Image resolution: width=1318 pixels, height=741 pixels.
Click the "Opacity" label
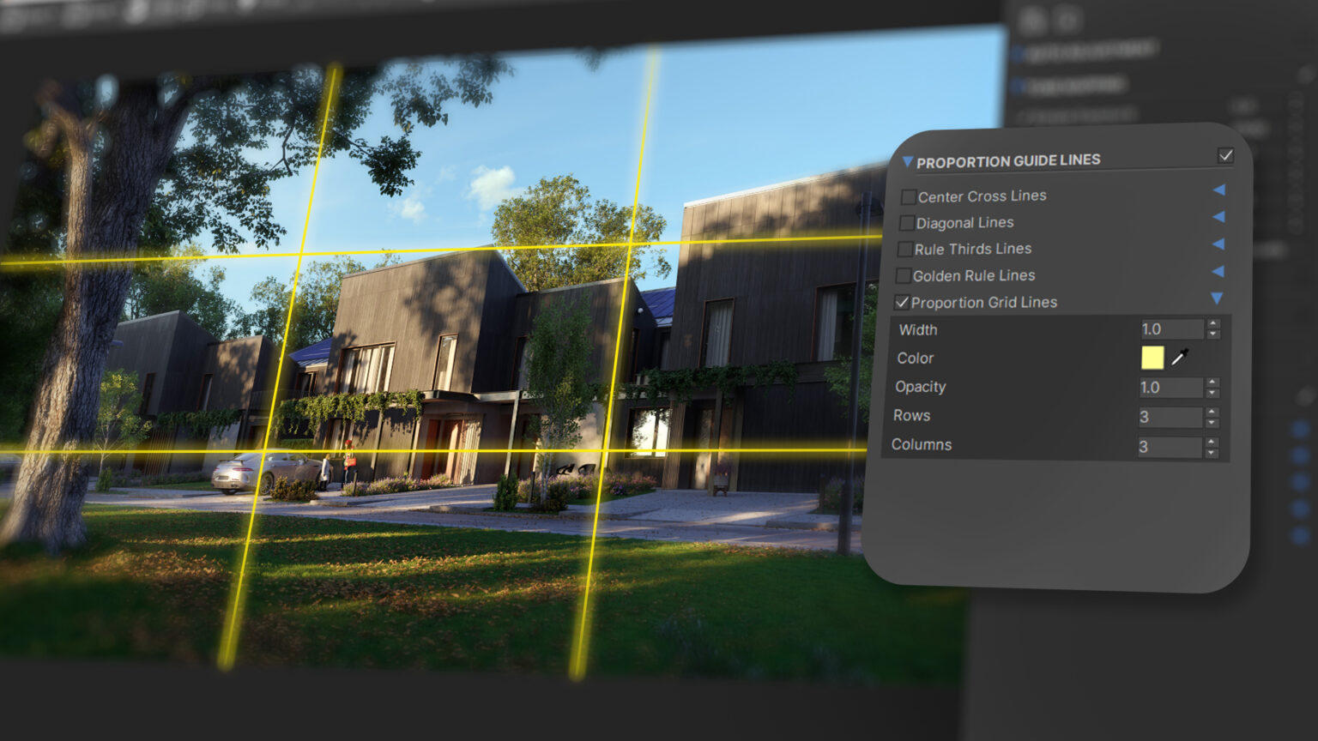(x=920, y=387)
